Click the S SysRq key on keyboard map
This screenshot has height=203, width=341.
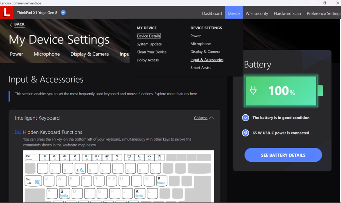point(64,193)
